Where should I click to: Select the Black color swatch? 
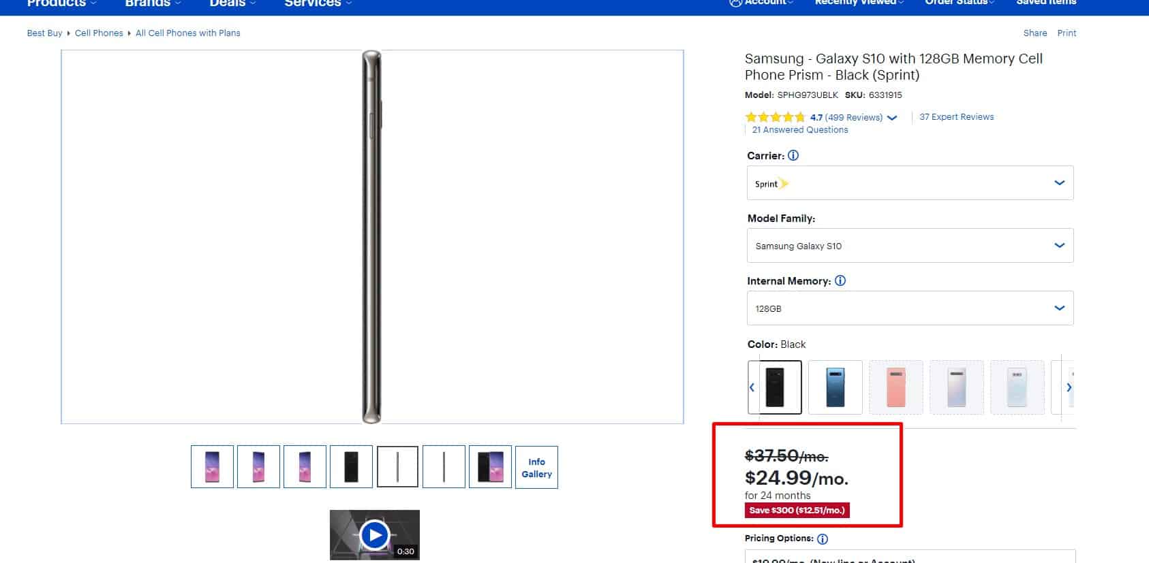tap(775, 387)
